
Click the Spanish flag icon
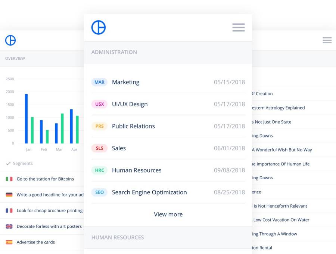point(9,242)
